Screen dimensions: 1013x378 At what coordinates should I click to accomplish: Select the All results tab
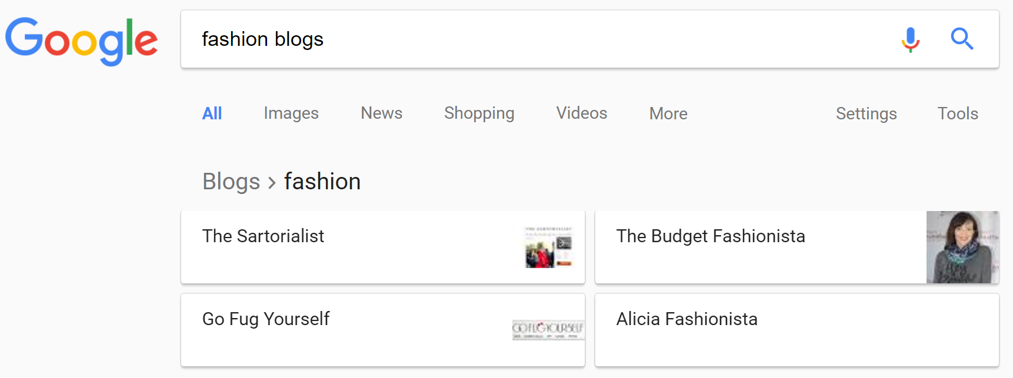coord(212,113)
